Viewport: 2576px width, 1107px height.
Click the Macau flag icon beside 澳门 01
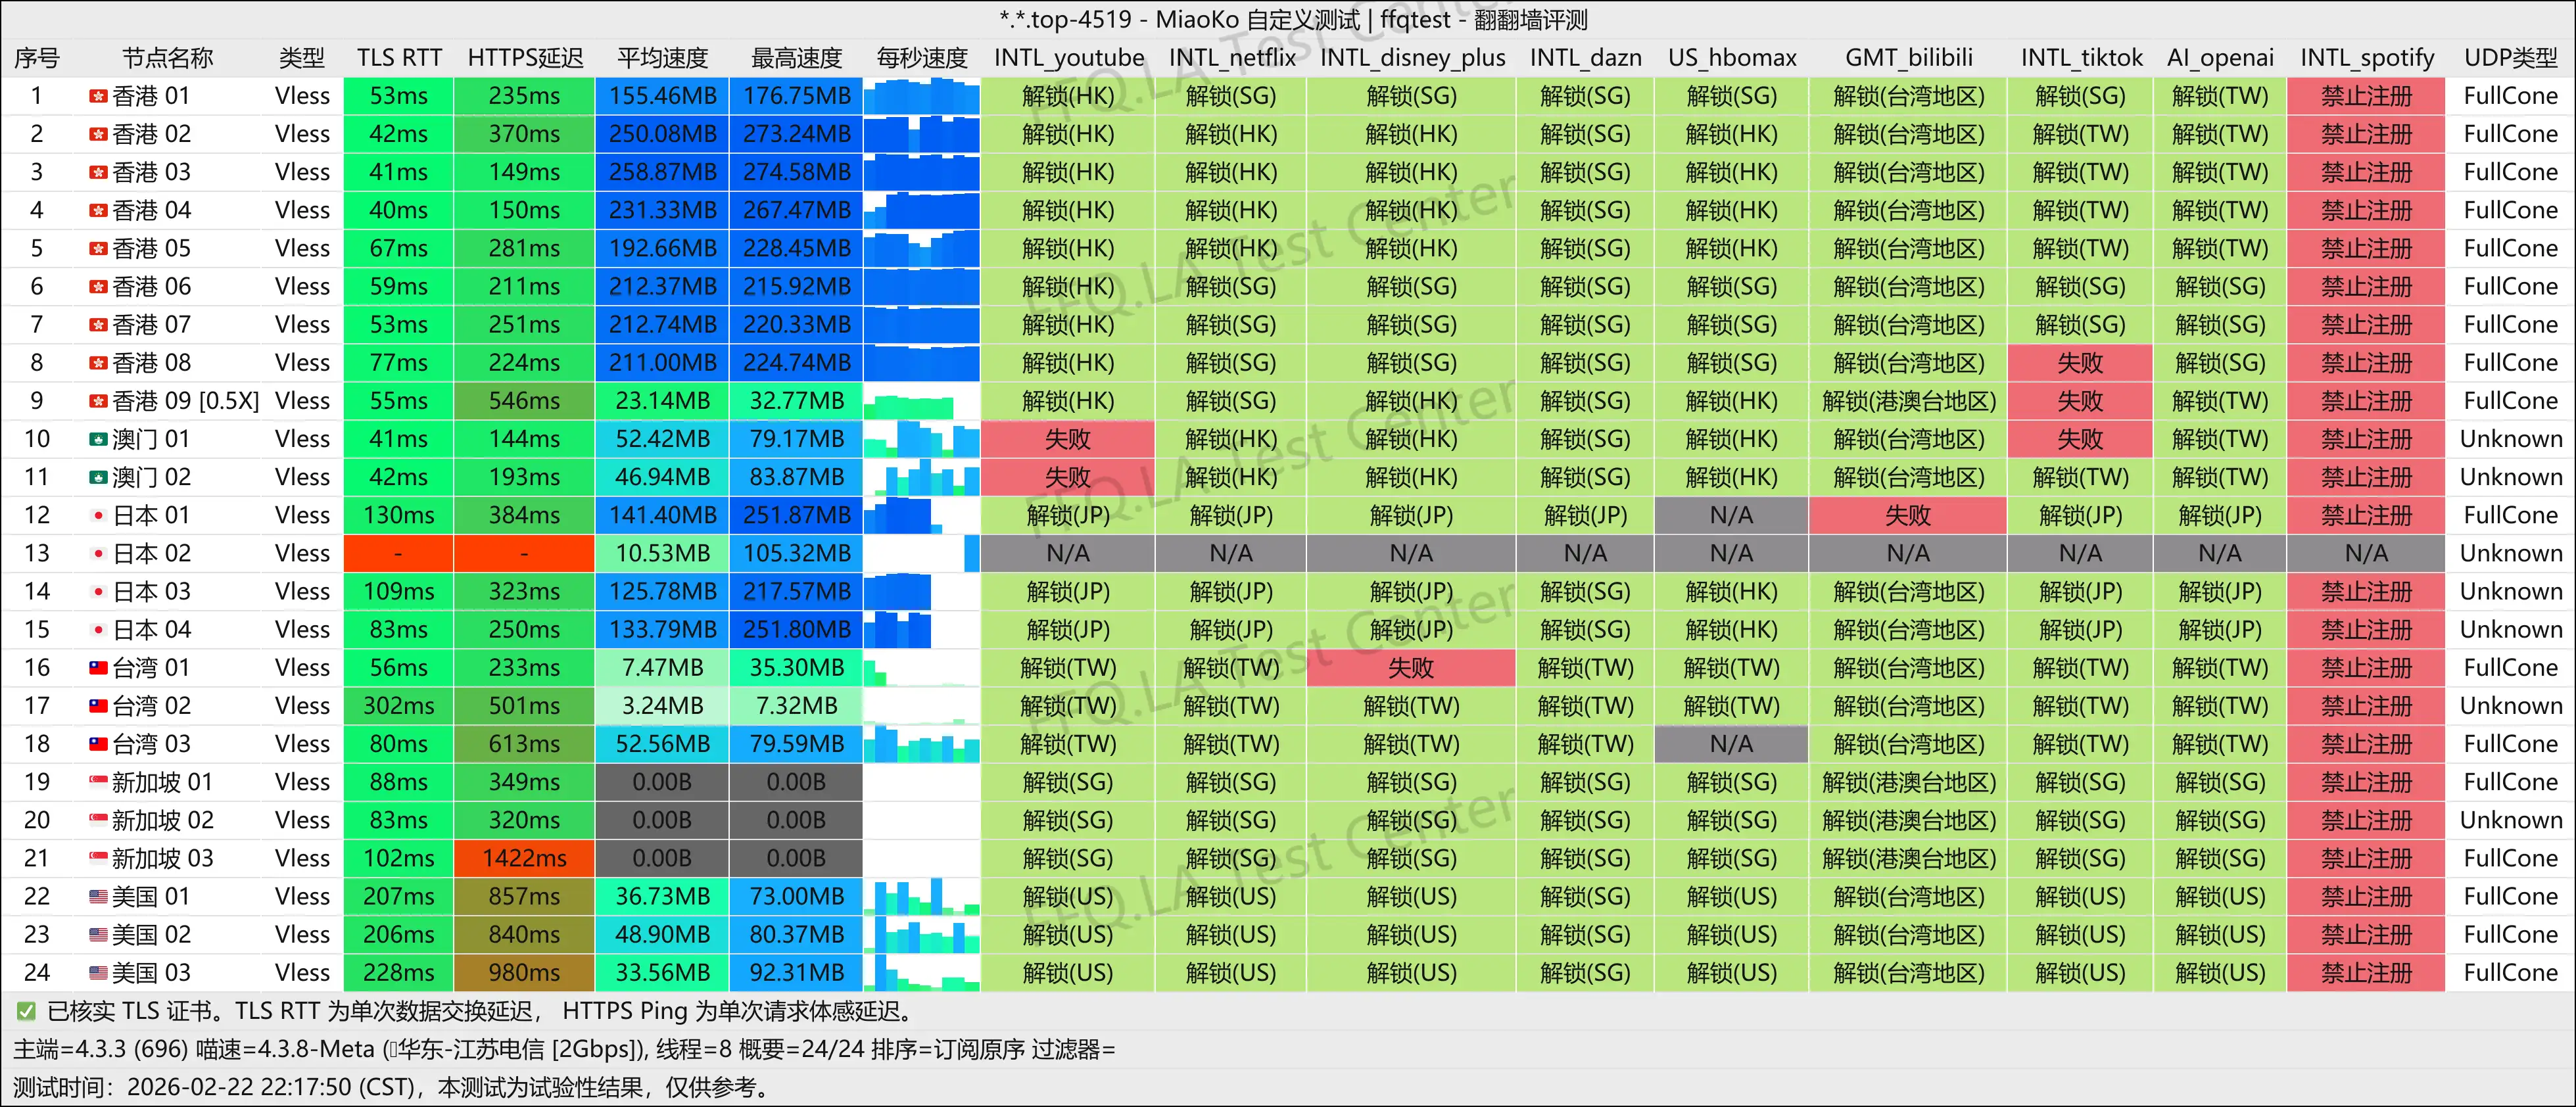coord(98,438)
